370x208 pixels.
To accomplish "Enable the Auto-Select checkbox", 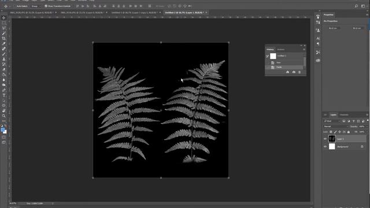I will [15, 6].
